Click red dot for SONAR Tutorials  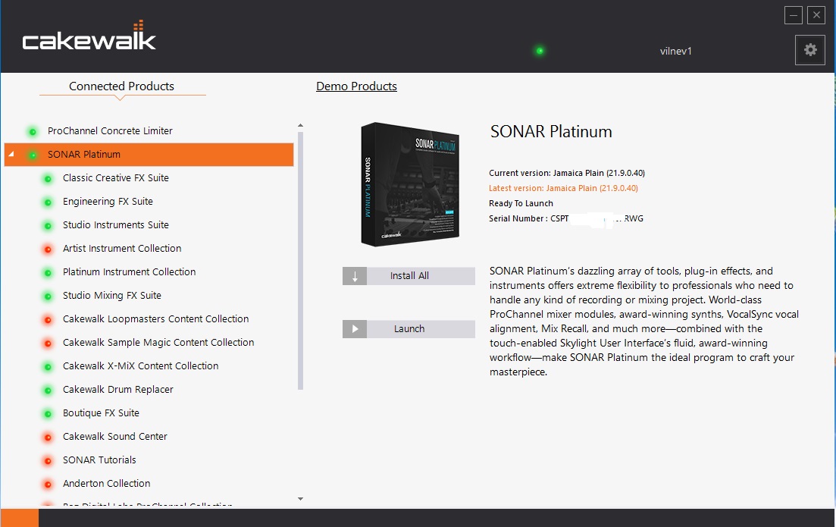[x=48, y=460]
